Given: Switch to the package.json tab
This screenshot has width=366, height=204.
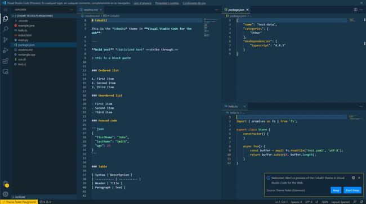Looking at the screenshot, I should 236,10.
